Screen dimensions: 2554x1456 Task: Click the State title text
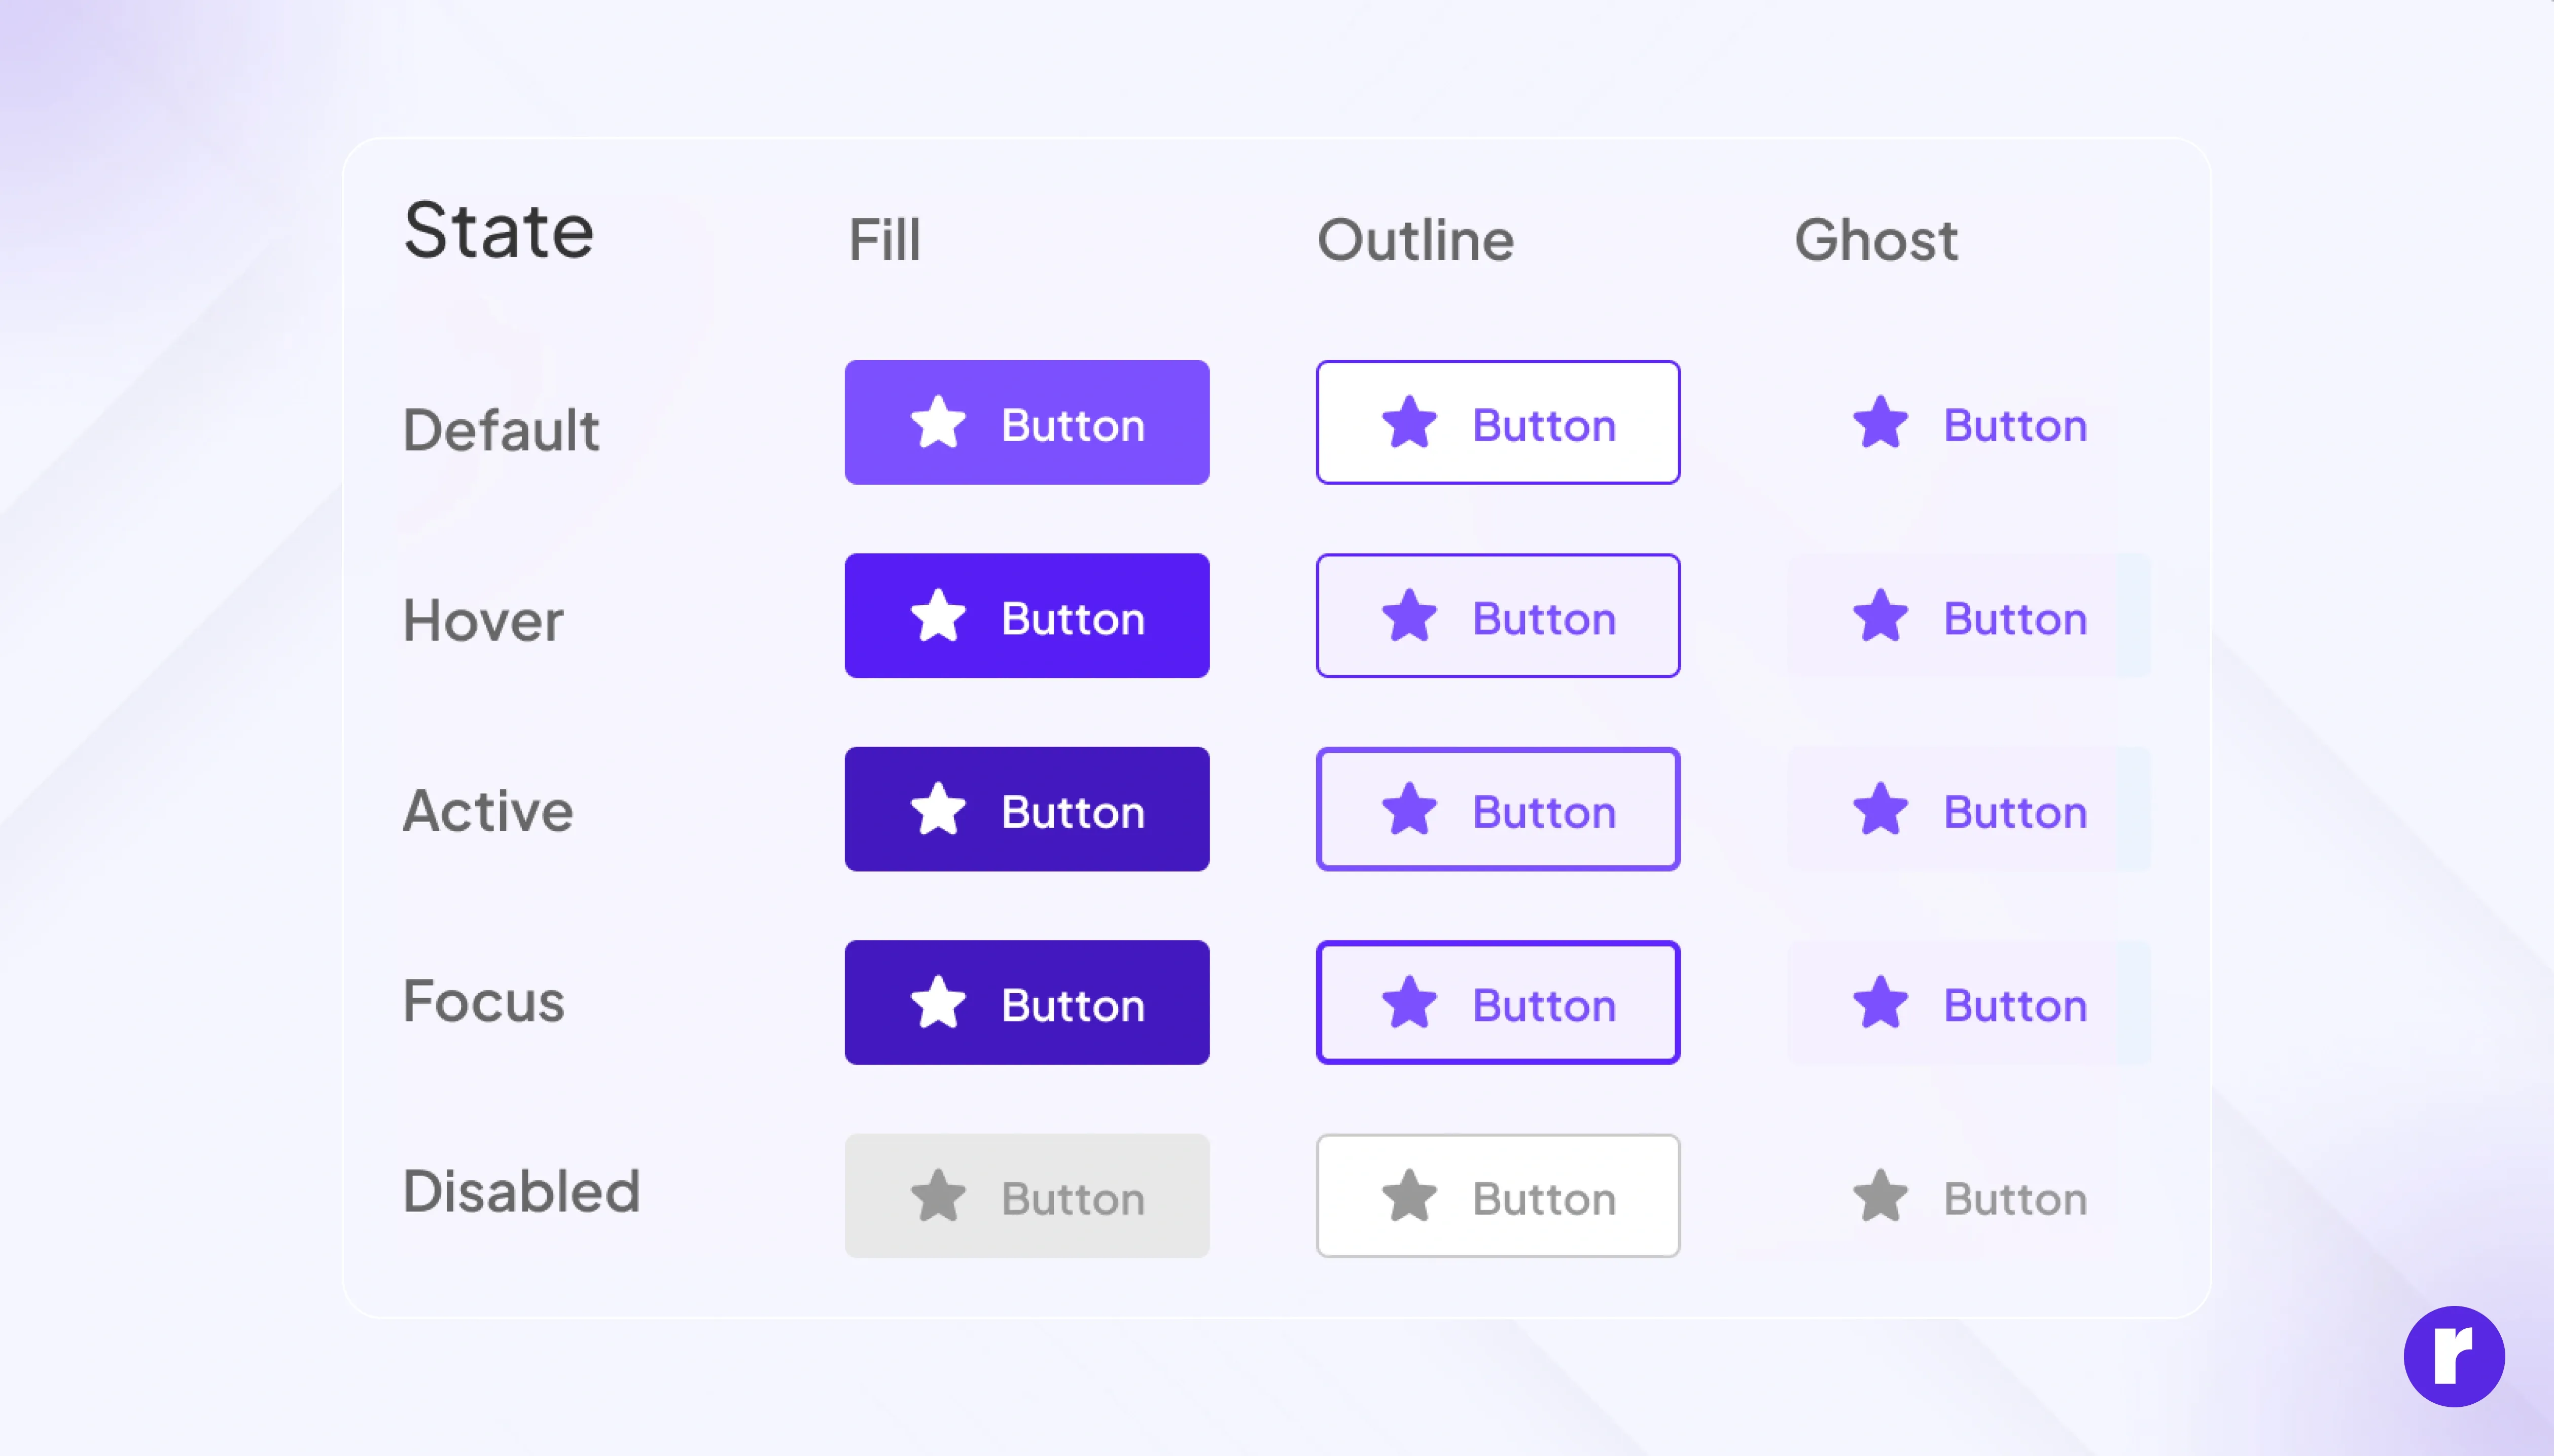pos(498,231)
